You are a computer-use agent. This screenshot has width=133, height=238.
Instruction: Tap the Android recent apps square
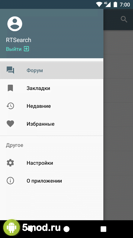(103, 229)
